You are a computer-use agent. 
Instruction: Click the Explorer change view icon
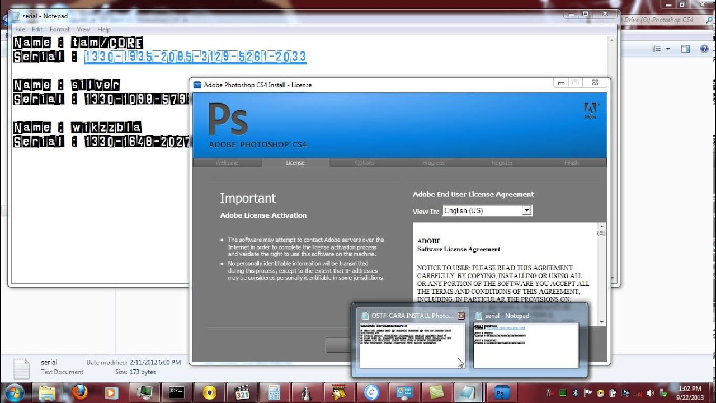point(657,49)
